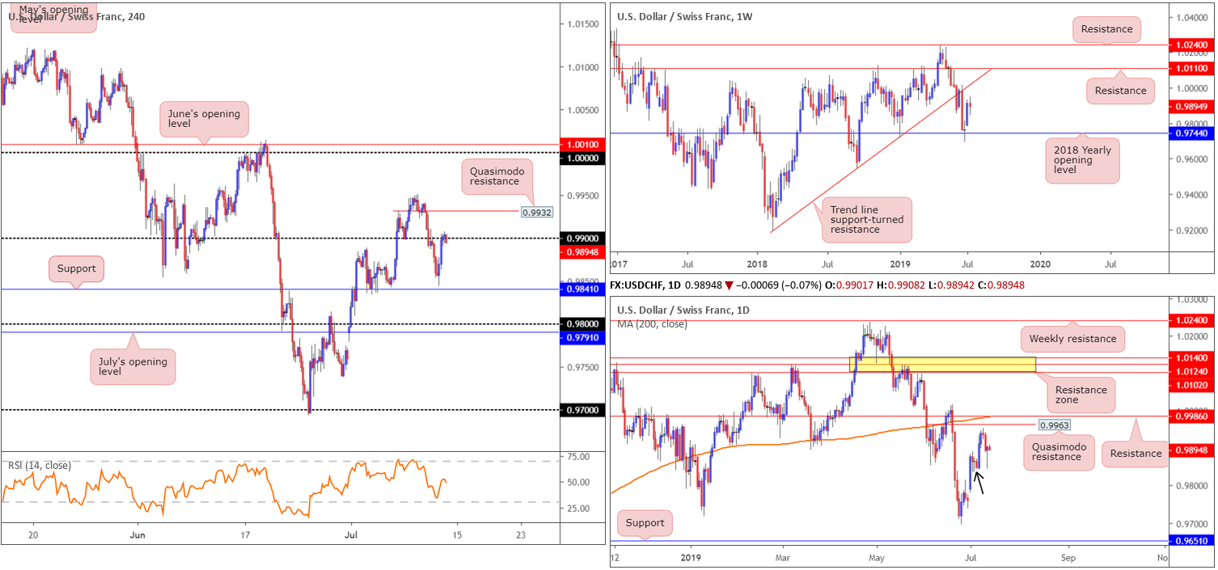Click the blue 0.98410 support price label
The height and width of the screenshot is (570, 1218).
pos(582,289)
